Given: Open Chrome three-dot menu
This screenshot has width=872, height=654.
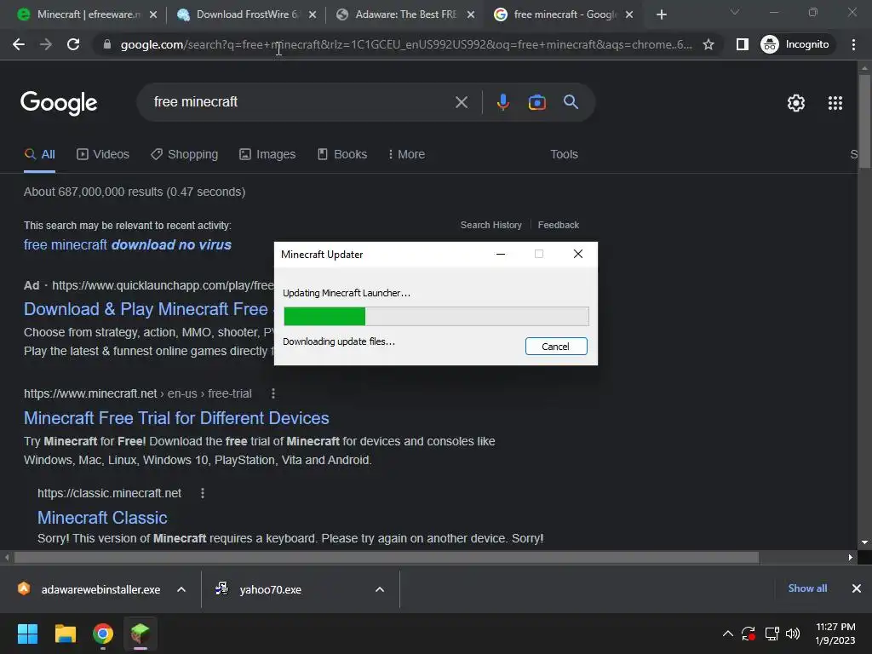Looking at the screenshot, I should coord(853,44).
